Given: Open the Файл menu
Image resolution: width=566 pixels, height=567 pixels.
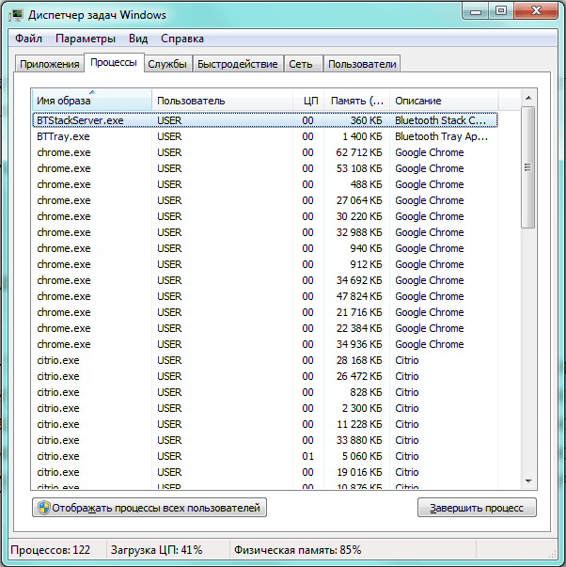Looking at the screenshot, I should tap(28, 39).
